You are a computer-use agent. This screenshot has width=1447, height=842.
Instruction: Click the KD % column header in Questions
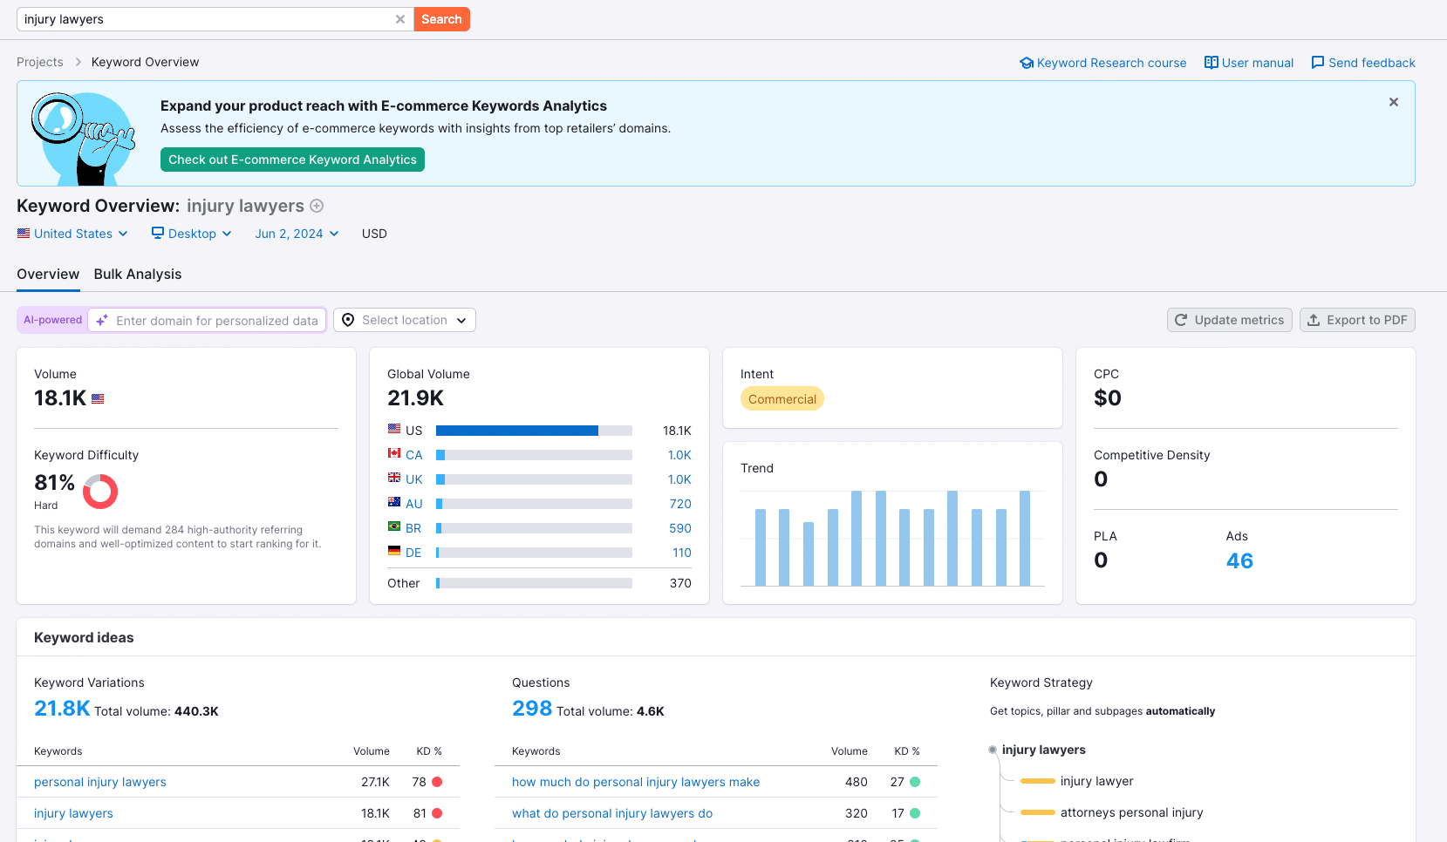[907, 751]
